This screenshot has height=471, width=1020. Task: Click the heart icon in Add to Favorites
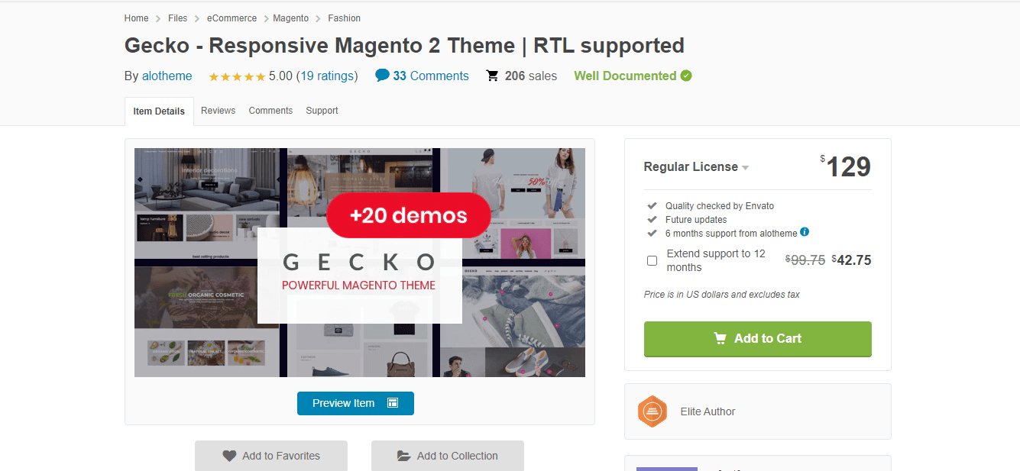pos(229,456)
